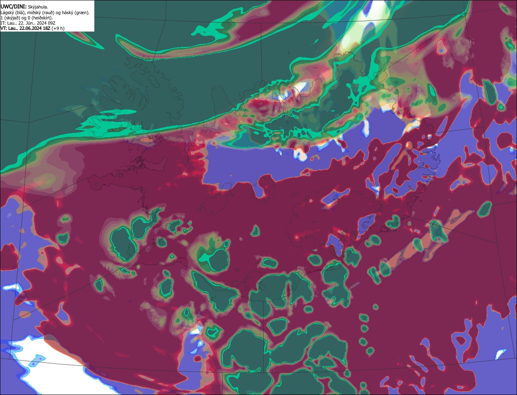This screenshot has height=395, width=517.
Task: Select the 'Lágský (blá), miðský (rauð)' legend line
Action: click(x=45, y=13)
